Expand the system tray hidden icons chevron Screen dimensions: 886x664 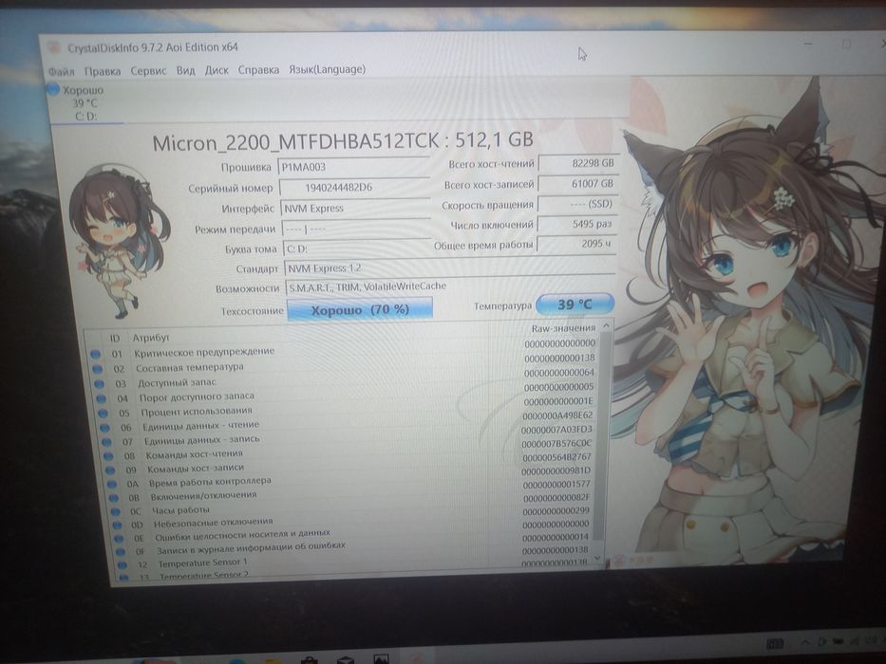coord(805,642)
